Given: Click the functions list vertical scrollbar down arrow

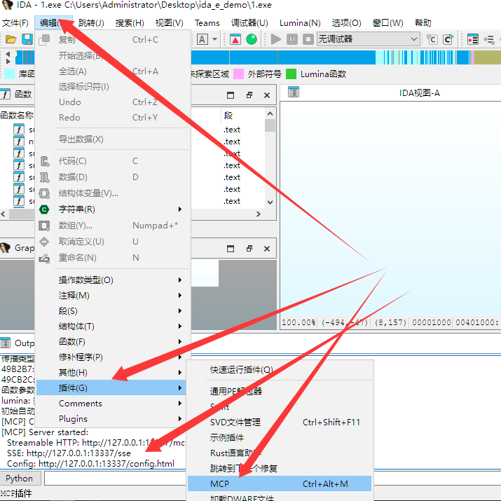Looking at the screenshot, I should pos(270,202).
